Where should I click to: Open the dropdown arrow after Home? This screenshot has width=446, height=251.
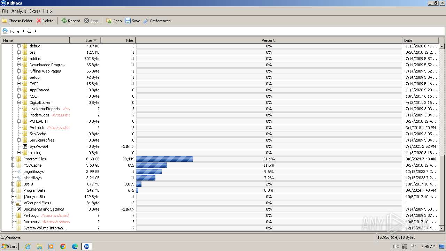tap(23, 31)
